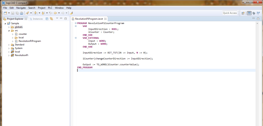This screenshot has height=126, width=263.
Task: Click the Forward navigation arrow icon
Action: [63, 13]
